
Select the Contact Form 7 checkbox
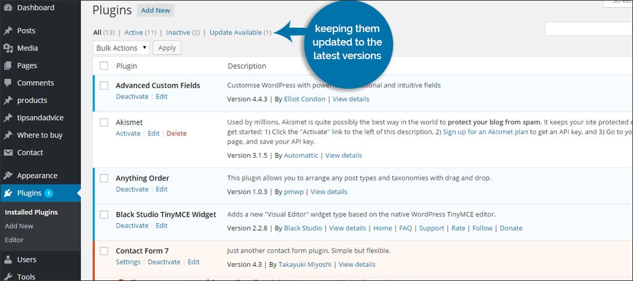[104, 251]
